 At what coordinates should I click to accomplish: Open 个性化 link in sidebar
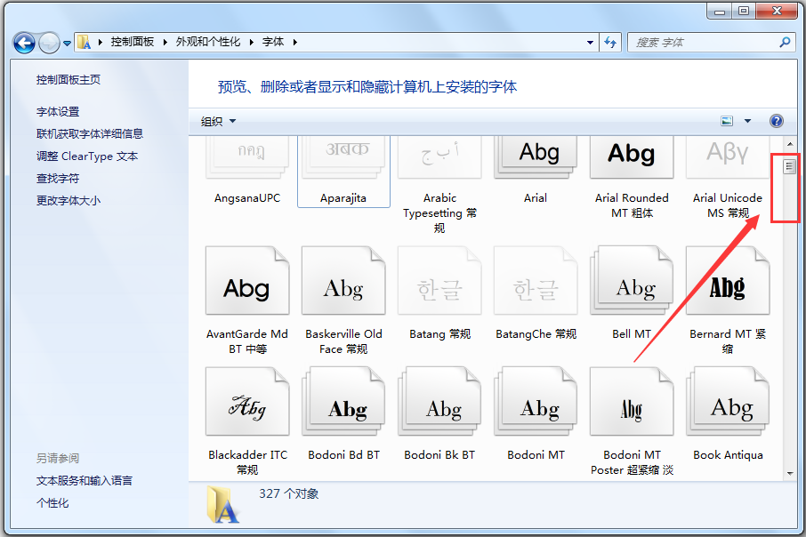click(52, 502)
